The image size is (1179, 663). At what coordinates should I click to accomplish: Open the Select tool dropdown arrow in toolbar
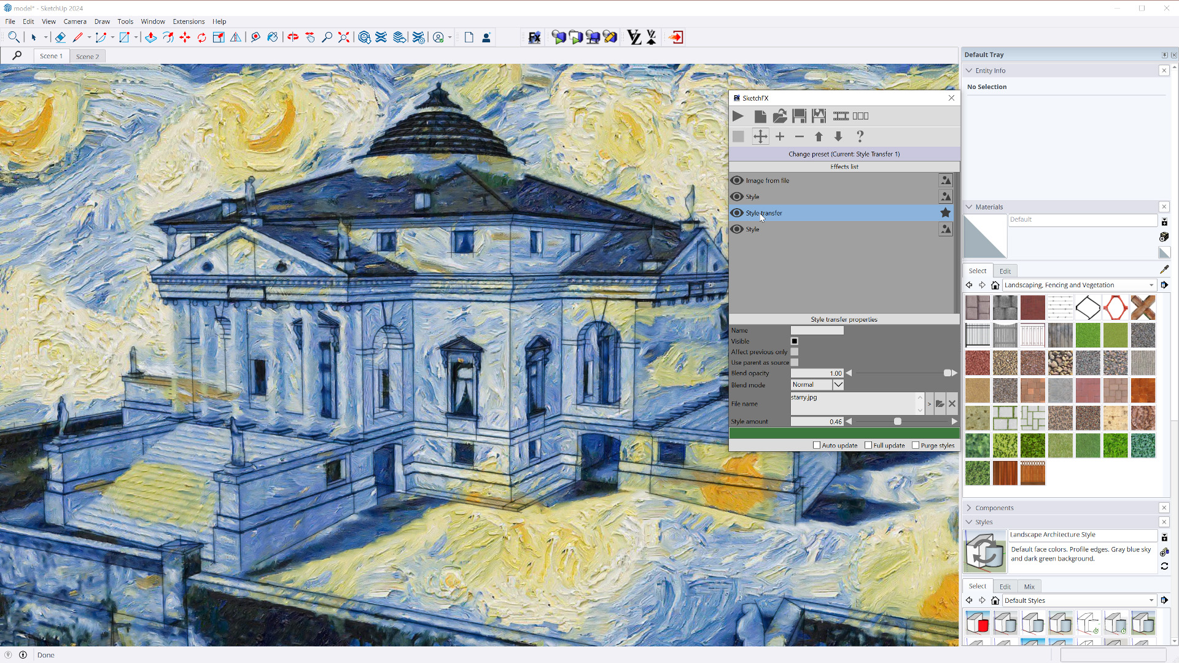click(46, 37)
